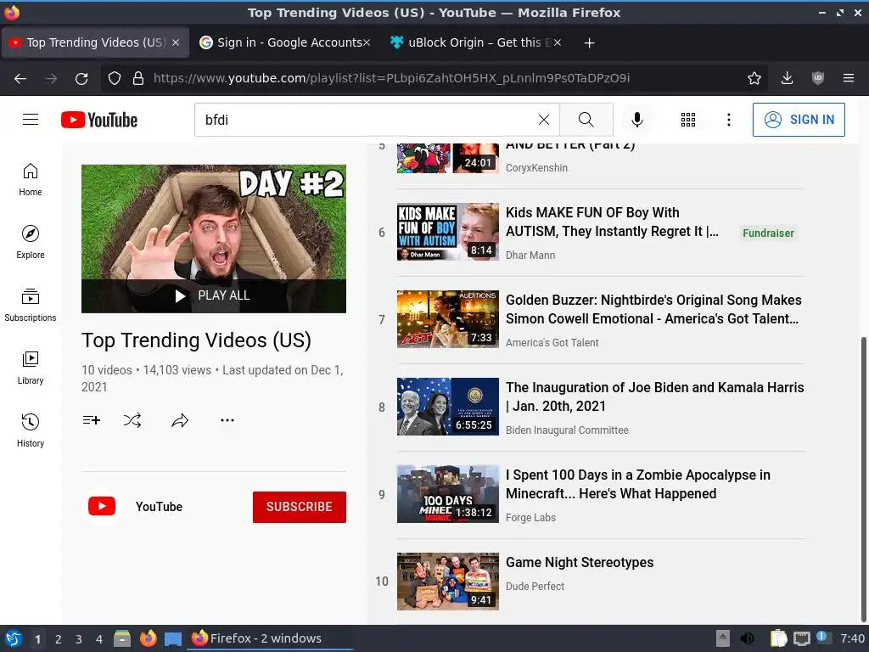This screenshot has height=652, width=869.
Task: Open CoryxKenshin channel link
Action: [536, 167]
